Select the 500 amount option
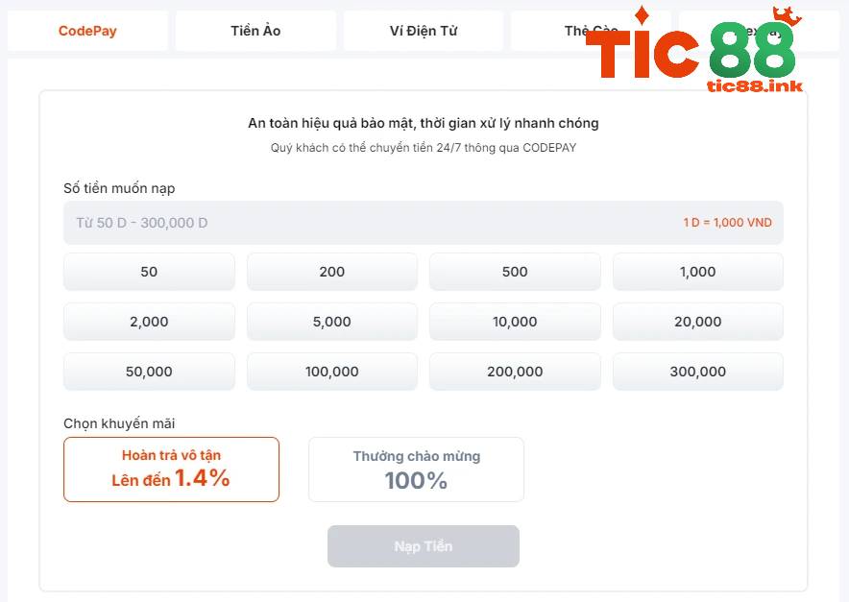The height and width of the screenshot is (602, 849). click(515, 271)
